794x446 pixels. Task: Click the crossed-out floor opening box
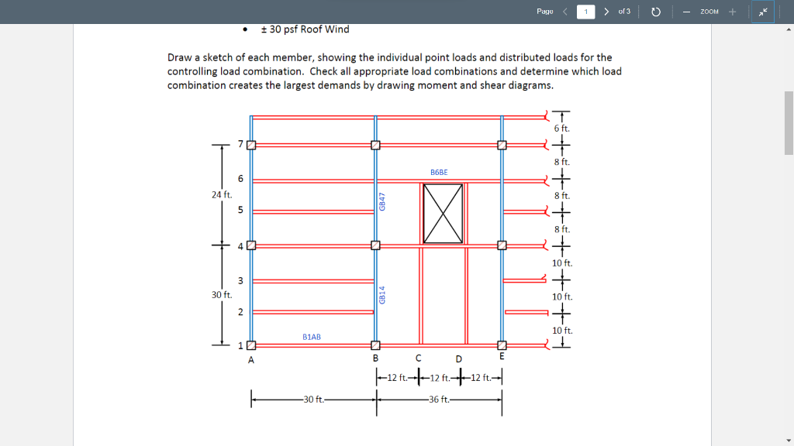(x=443, y=214)
